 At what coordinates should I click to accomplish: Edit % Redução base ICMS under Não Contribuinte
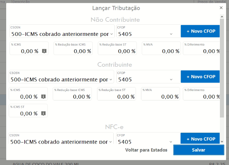coord(74,51)
